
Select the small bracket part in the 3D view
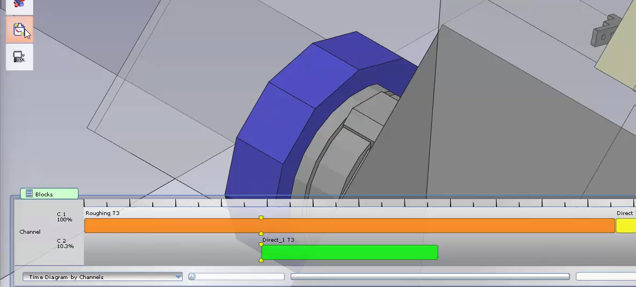604,31
